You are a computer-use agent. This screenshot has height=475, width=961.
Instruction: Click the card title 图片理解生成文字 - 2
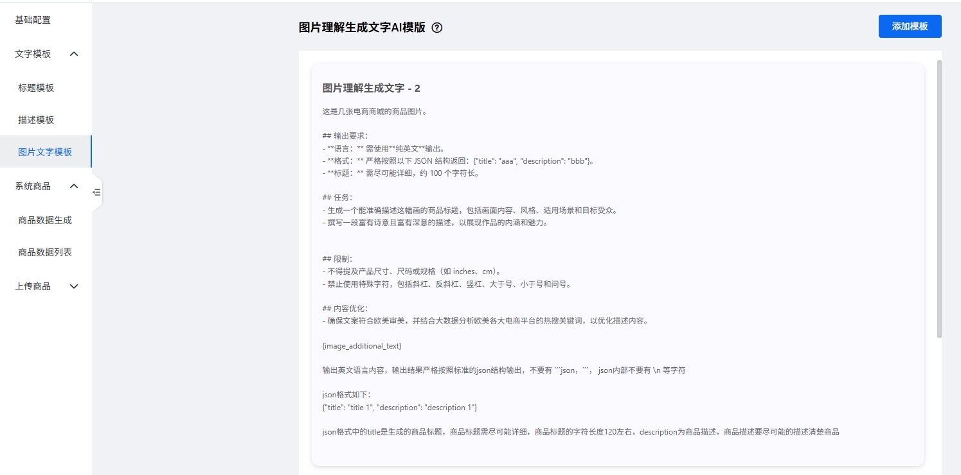tap(372, 88)
